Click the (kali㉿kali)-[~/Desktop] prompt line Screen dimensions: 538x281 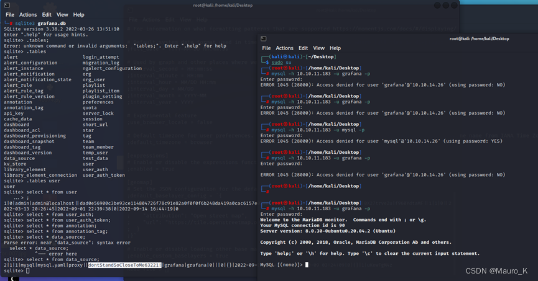tap(299, 57)
